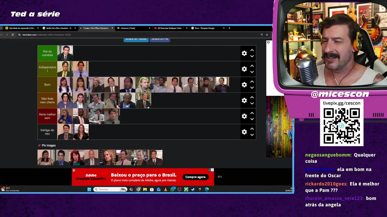The width and height of the screenshot is (387, 217).
Task: Open a new browser tab
Action: pos(229,28)
